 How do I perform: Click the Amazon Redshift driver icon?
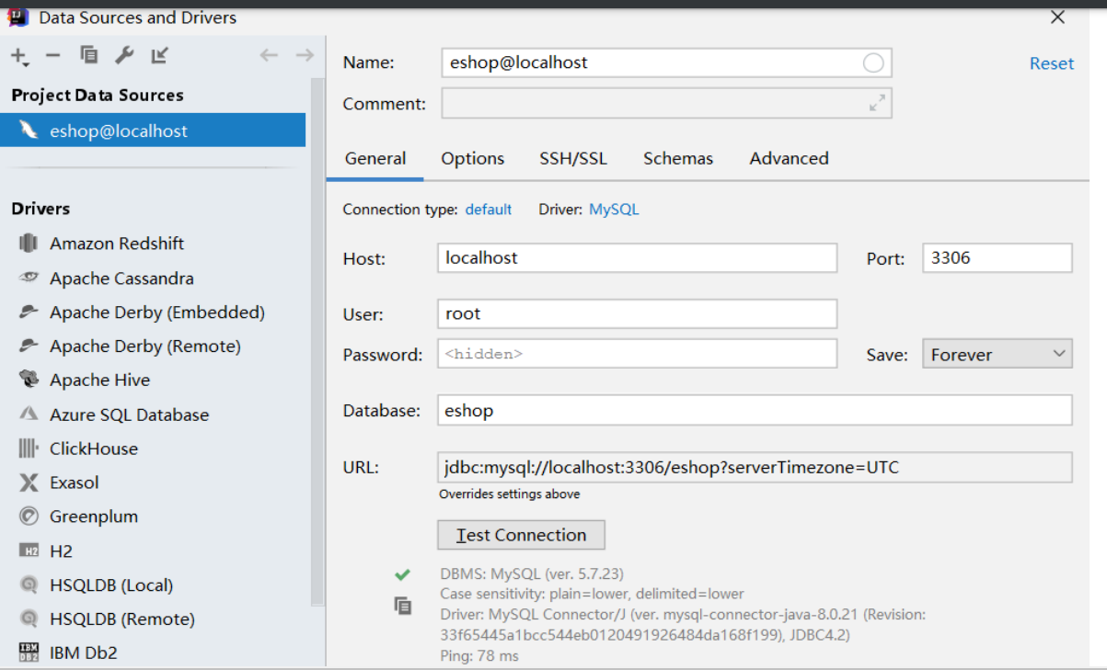[x=29, y=243]
